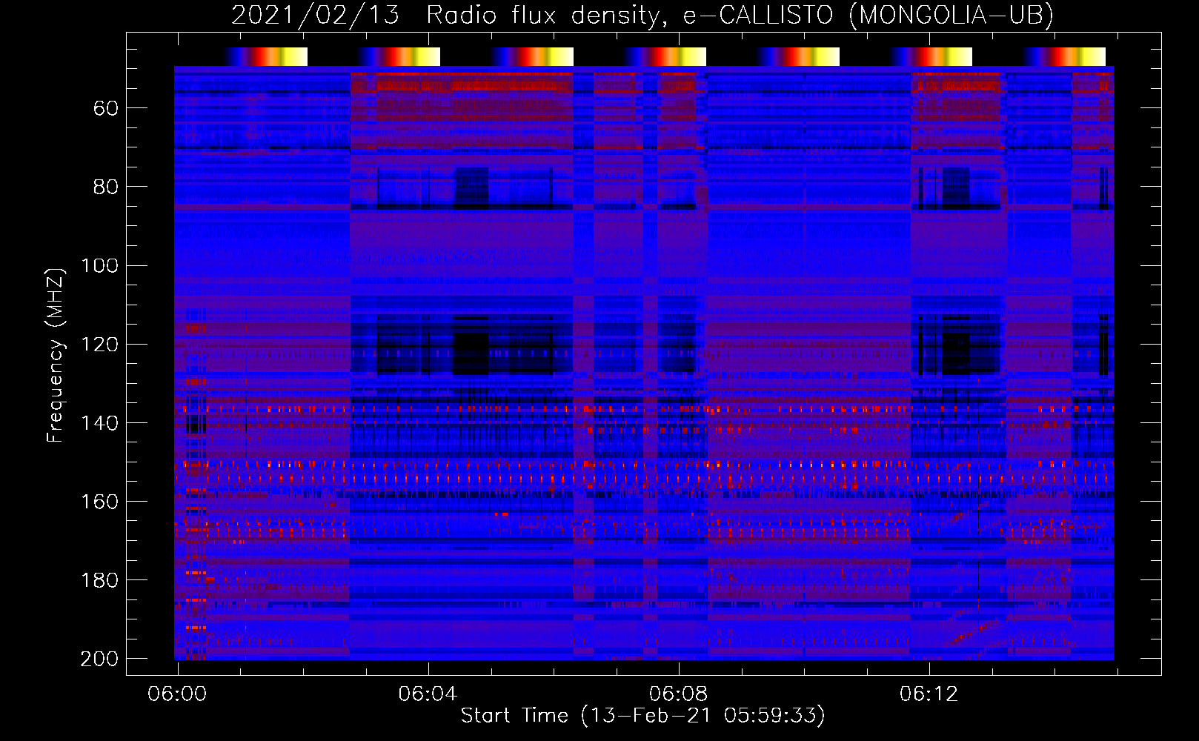Click the plot title "2021/02/13 Radio flux density, e-CALLISTO (MONGOLIA-UB)"
The image size is (1199, 741).
[642, 15]
